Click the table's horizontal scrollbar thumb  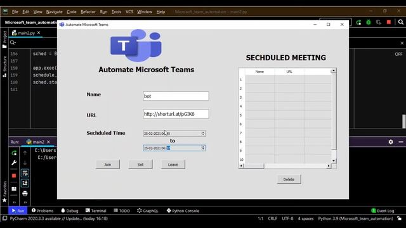[254, 166]
